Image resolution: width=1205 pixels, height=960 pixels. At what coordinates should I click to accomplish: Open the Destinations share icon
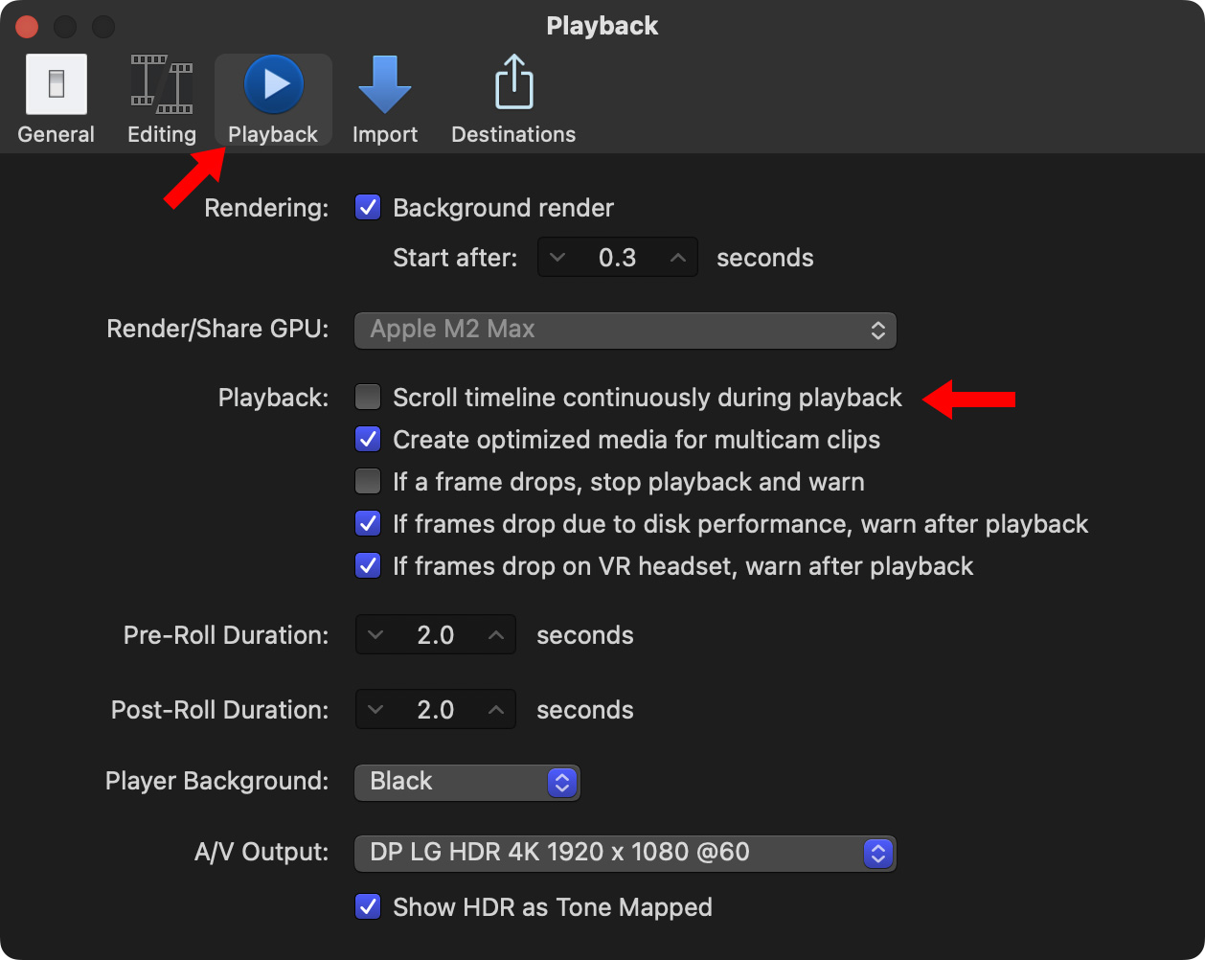click(513, 85)
